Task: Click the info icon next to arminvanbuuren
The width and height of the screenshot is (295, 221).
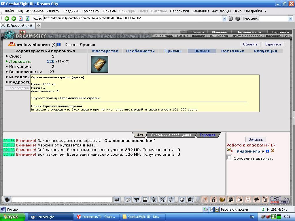Action: pyautogui.click(x=59, y=45)
